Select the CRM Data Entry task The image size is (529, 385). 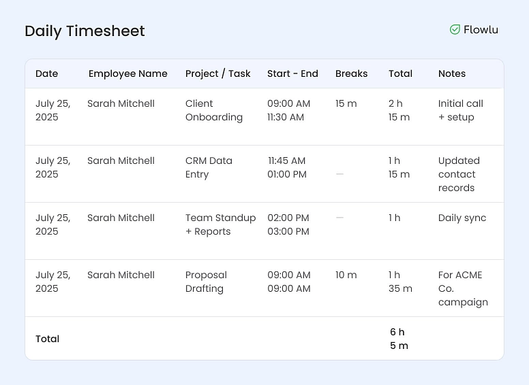click(x=209, y=167)
